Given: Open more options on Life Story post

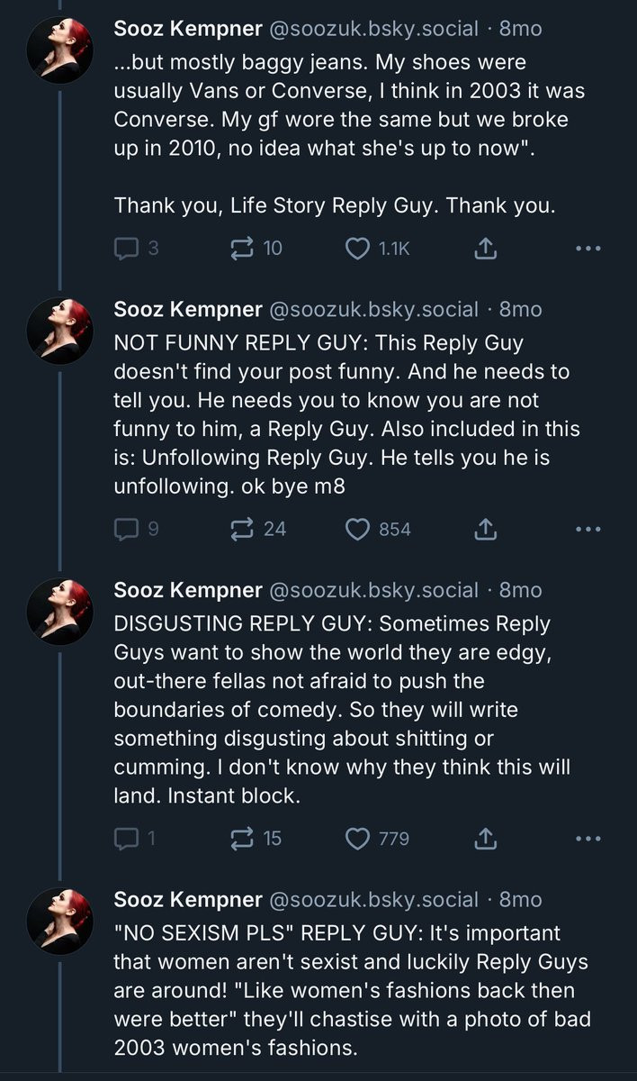Looking at the screenshot, I should tap(588, 249).
